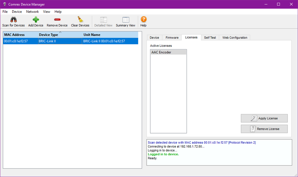Click the Comrex app icon in title bar
298x177 pixels.
(5, 4)
